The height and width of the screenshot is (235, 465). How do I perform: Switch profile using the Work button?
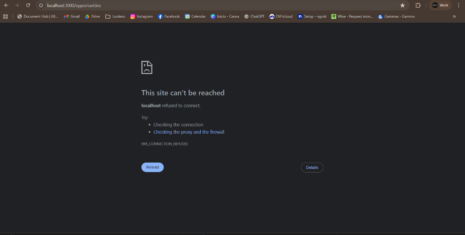[440, 5]
